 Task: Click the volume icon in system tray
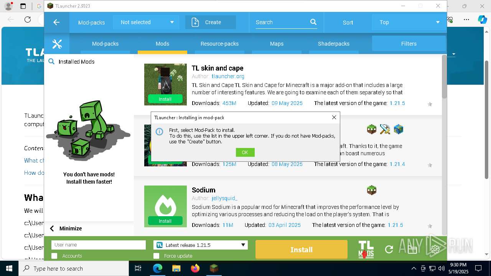point(441,268)
